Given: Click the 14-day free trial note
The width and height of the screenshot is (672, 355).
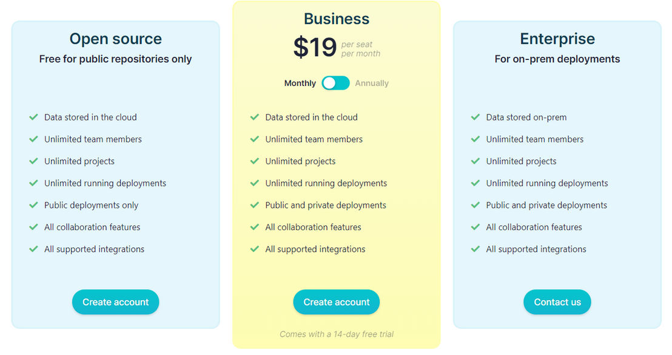Looking at the screenshot, I should coord(337,334).
